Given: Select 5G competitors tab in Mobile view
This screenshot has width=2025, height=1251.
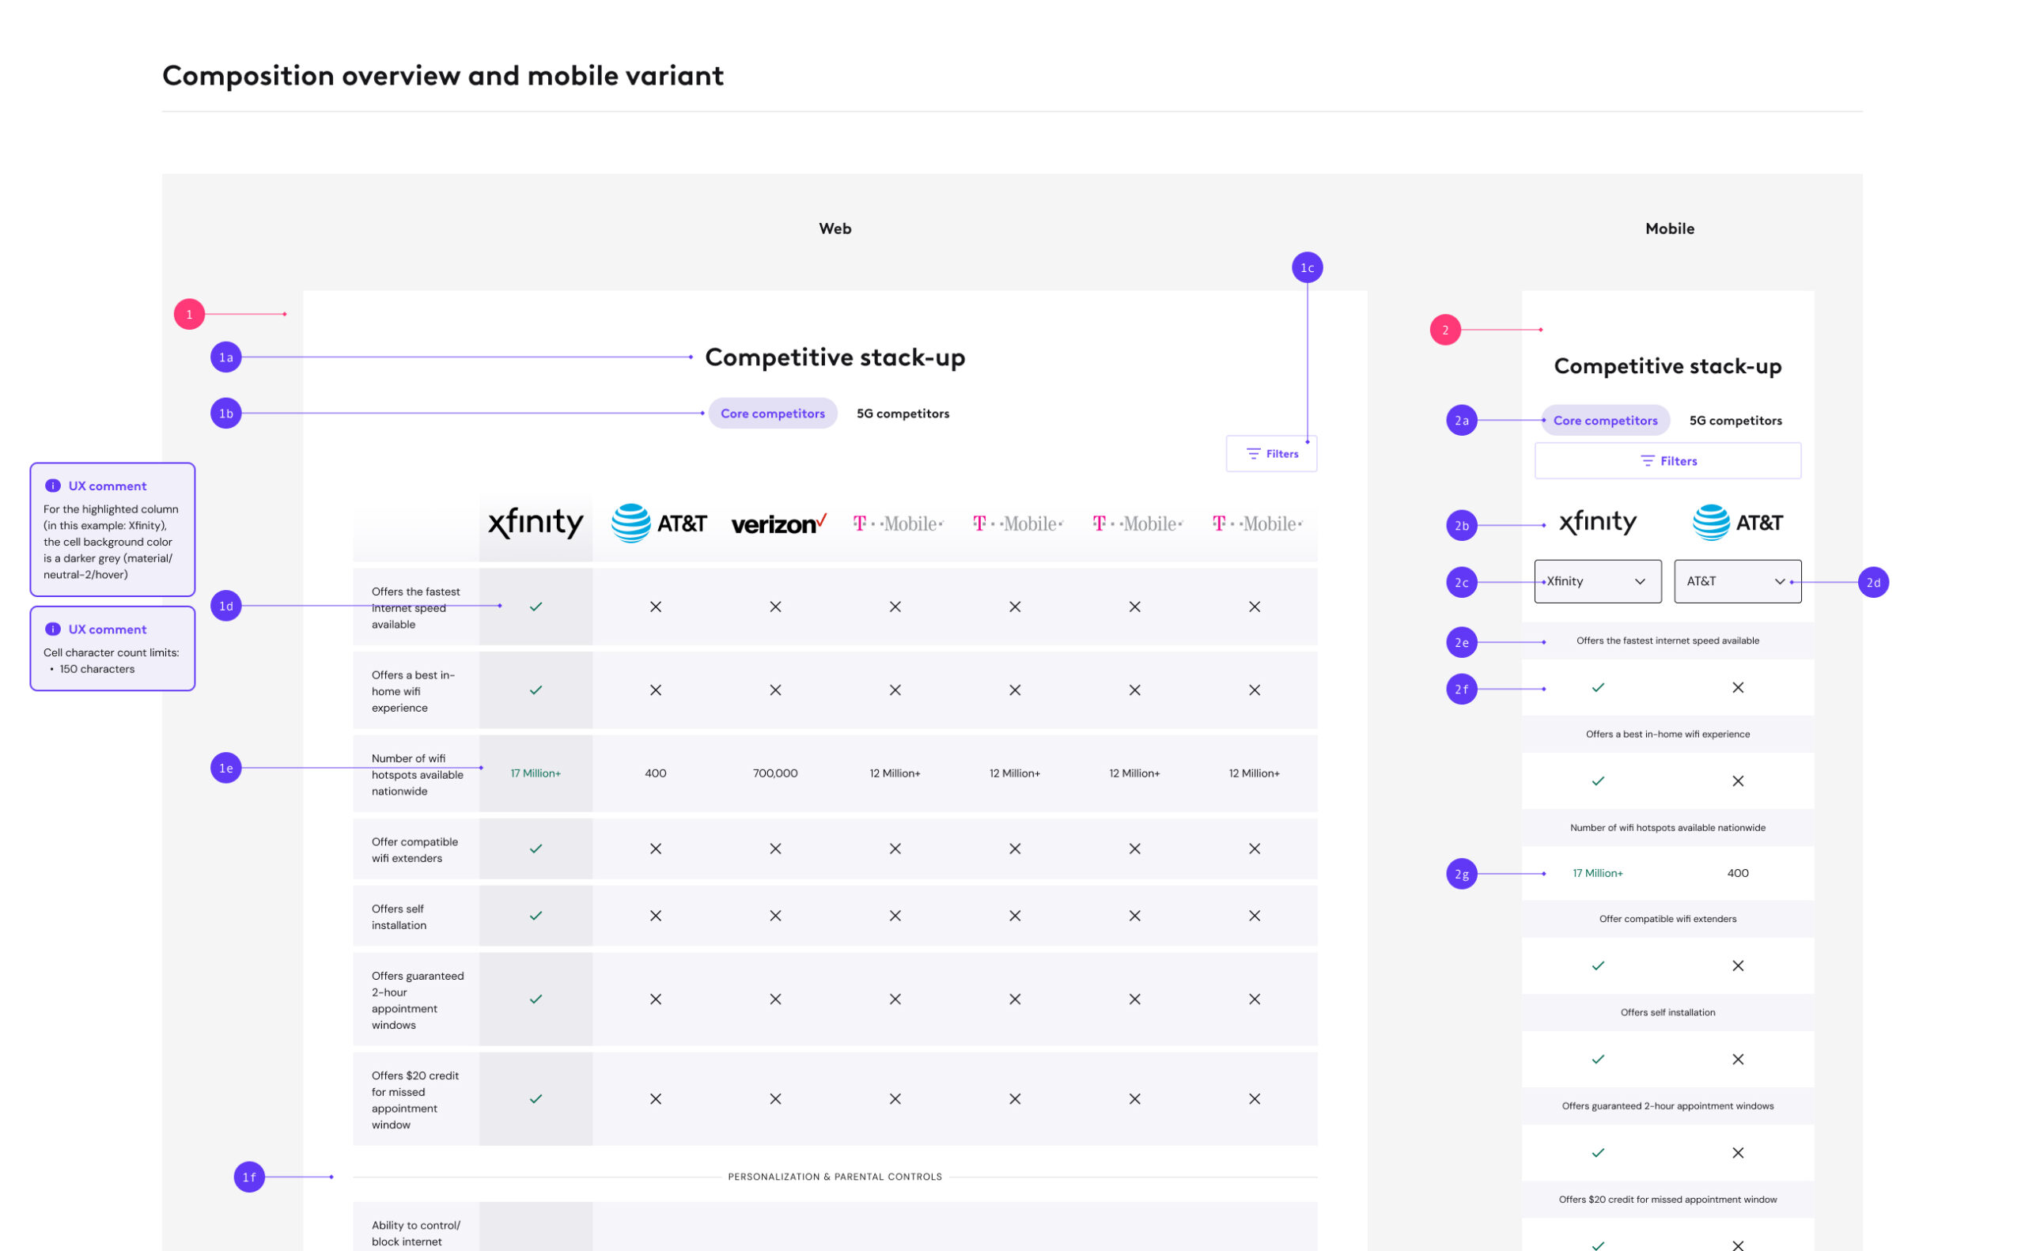Looking at the screenshot, I should (x=1735, y=421).
